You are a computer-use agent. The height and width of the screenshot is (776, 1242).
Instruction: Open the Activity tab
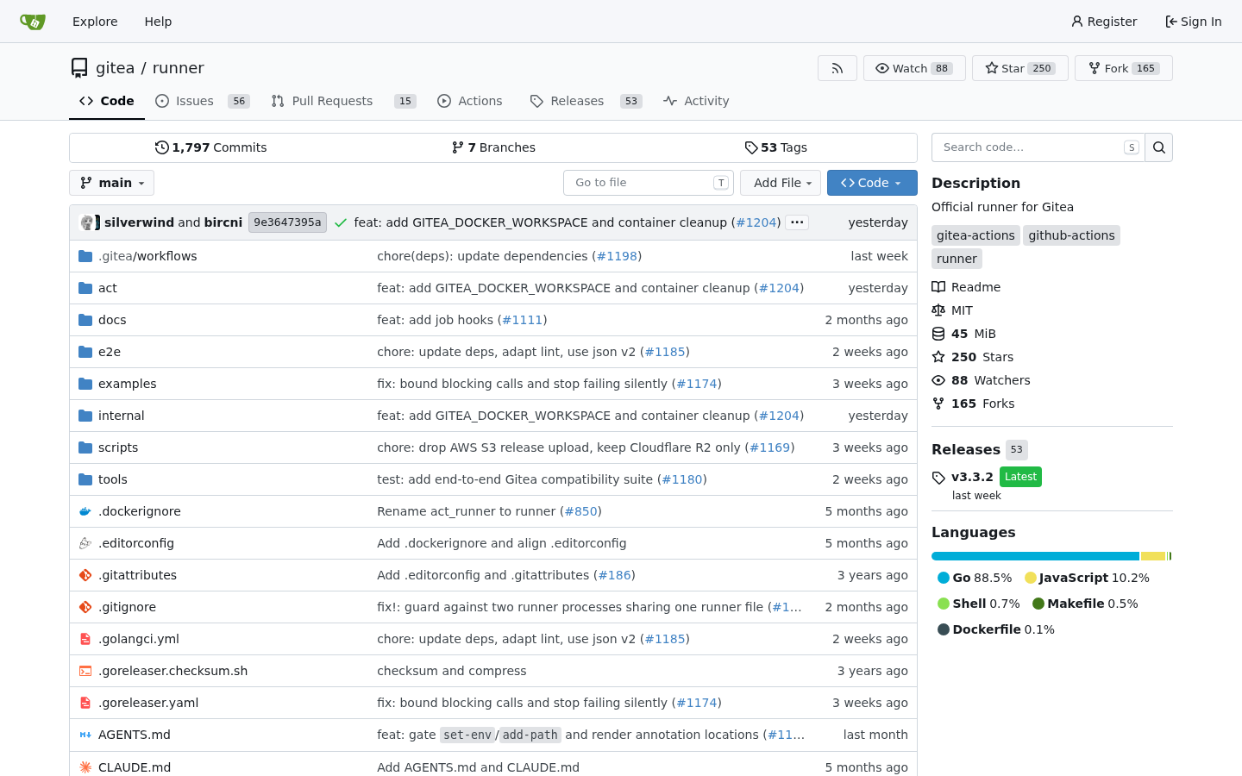click(x=696, y=101)
